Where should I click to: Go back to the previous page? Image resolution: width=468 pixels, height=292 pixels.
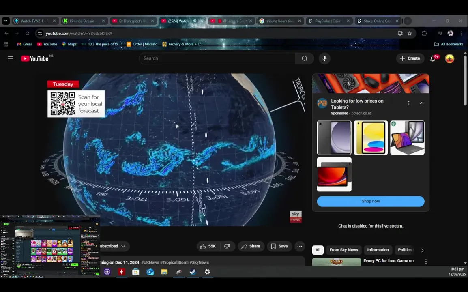click(6, 33)
